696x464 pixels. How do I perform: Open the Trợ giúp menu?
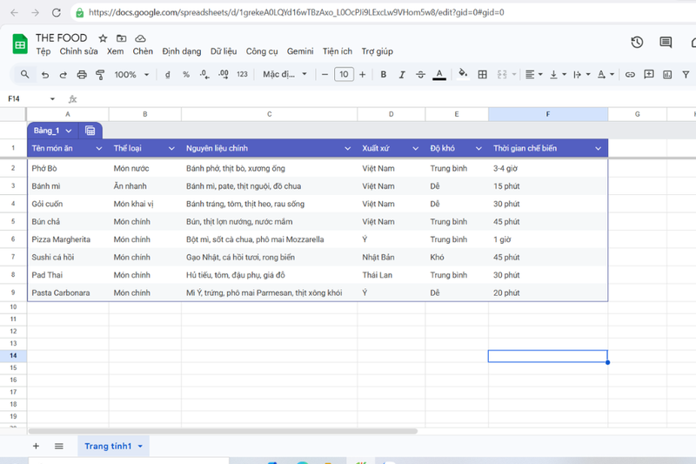377,51
